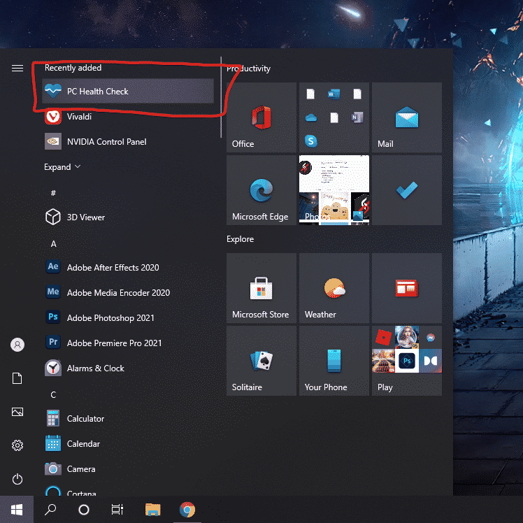Open PC Health Check app

pyautogui.click(x=128, y=91)
